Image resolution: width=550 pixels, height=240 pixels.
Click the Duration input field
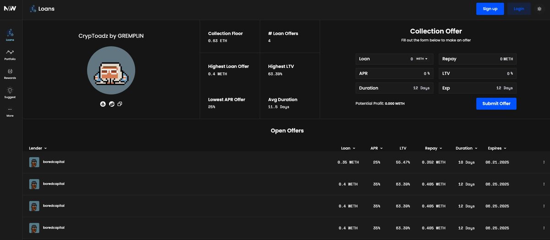click(x=395, y=88)
